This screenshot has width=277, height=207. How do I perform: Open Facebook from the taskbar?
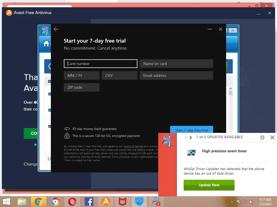click(89, 202)
